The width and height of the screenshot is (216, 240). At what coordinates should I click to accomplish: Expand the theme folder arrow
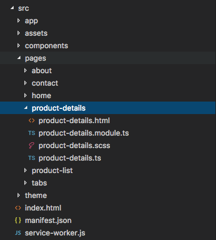pyautogui.click(x=19, y=195)
